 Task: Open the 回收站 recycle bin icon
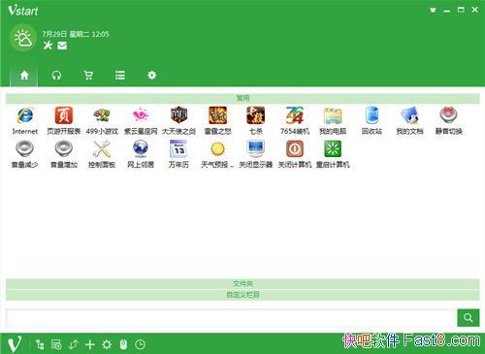click(372, 115)
